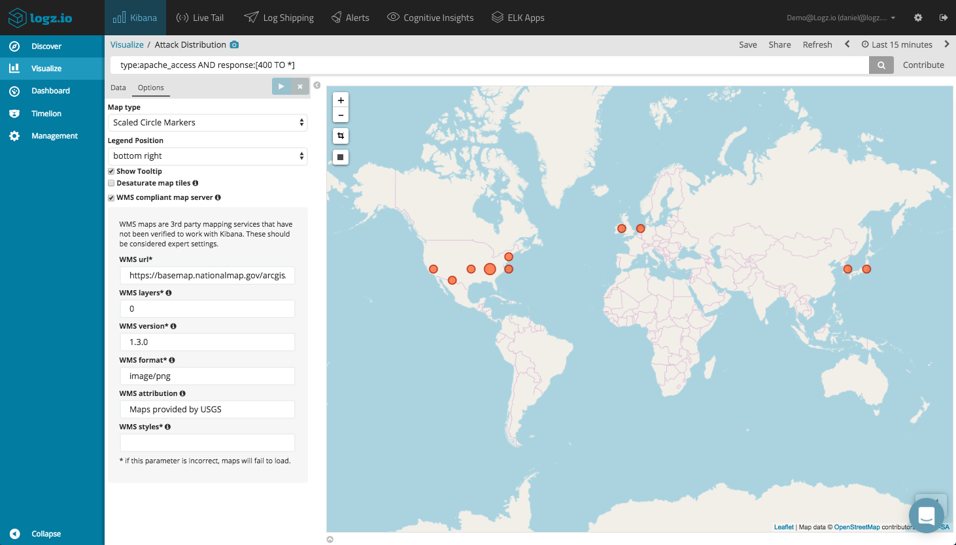Share the visualization
This screenshot has height=545, width=956.
(779, 44)
